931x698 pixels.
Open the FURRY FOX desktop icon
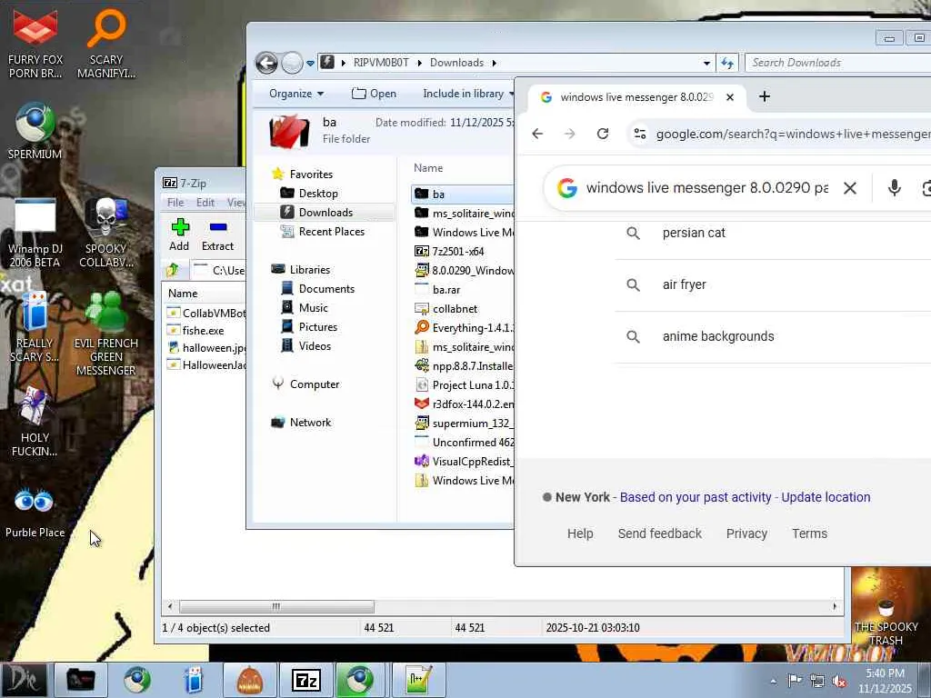coord(35,43)
